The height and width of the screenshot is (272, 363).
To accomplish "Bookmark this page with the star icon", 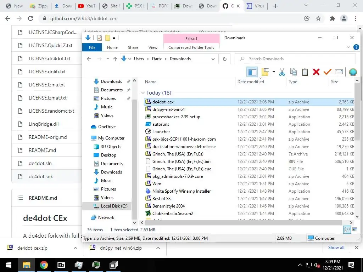I will click(318, 18).
